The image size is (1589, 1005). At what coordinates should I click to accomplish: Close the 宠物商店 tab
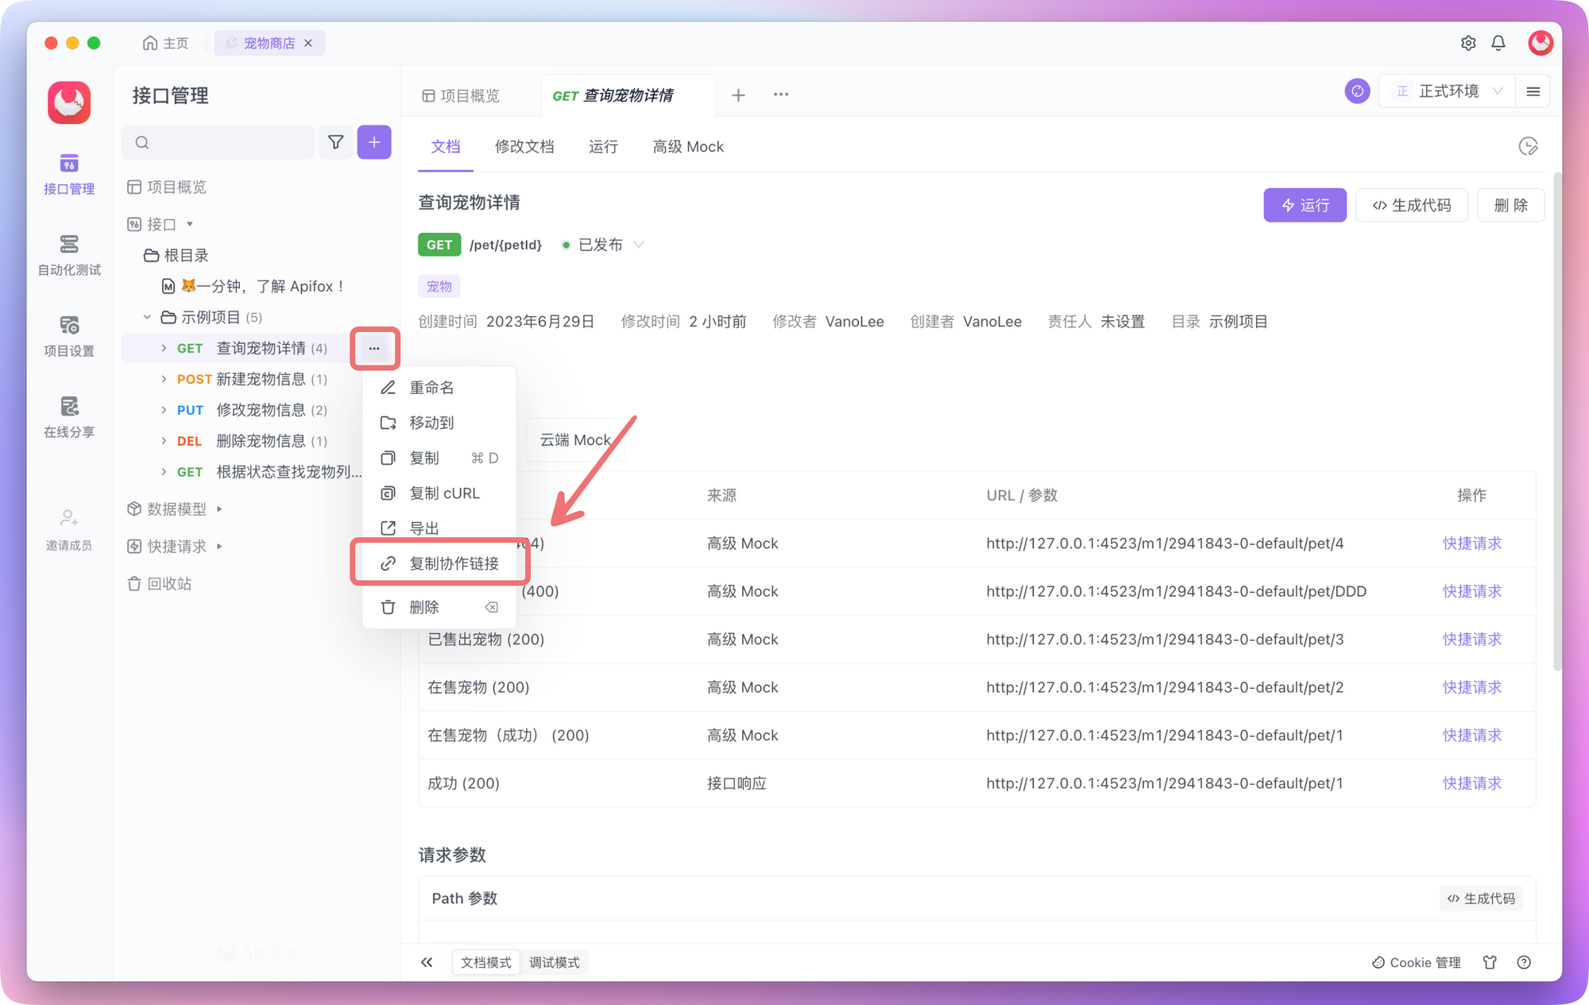[308, 43]
